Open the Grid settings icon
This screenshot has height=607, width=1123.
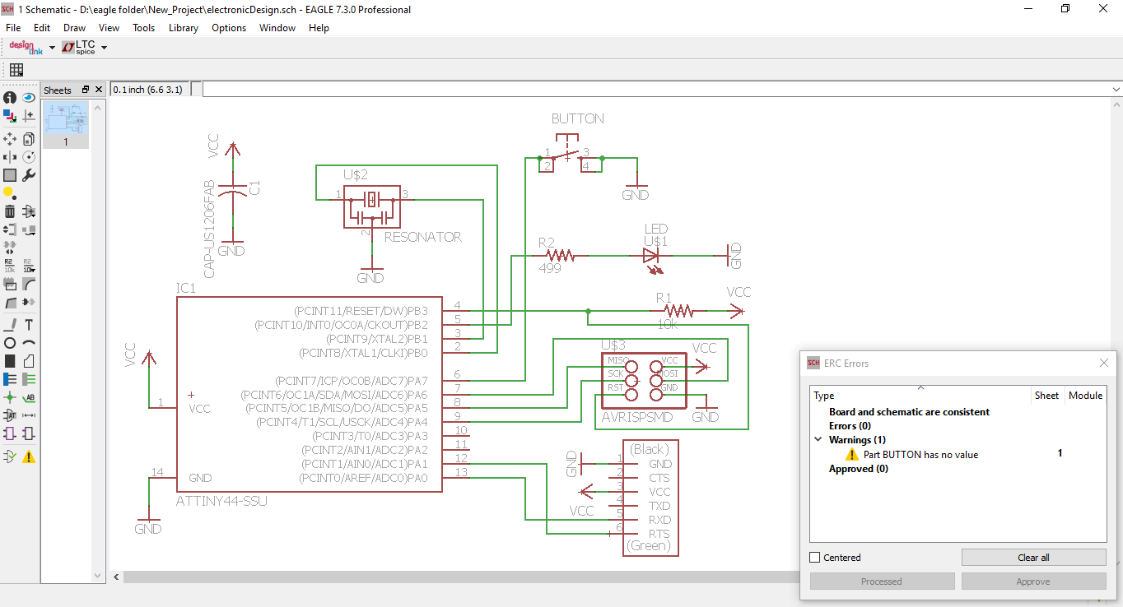(x=16, y=70)
